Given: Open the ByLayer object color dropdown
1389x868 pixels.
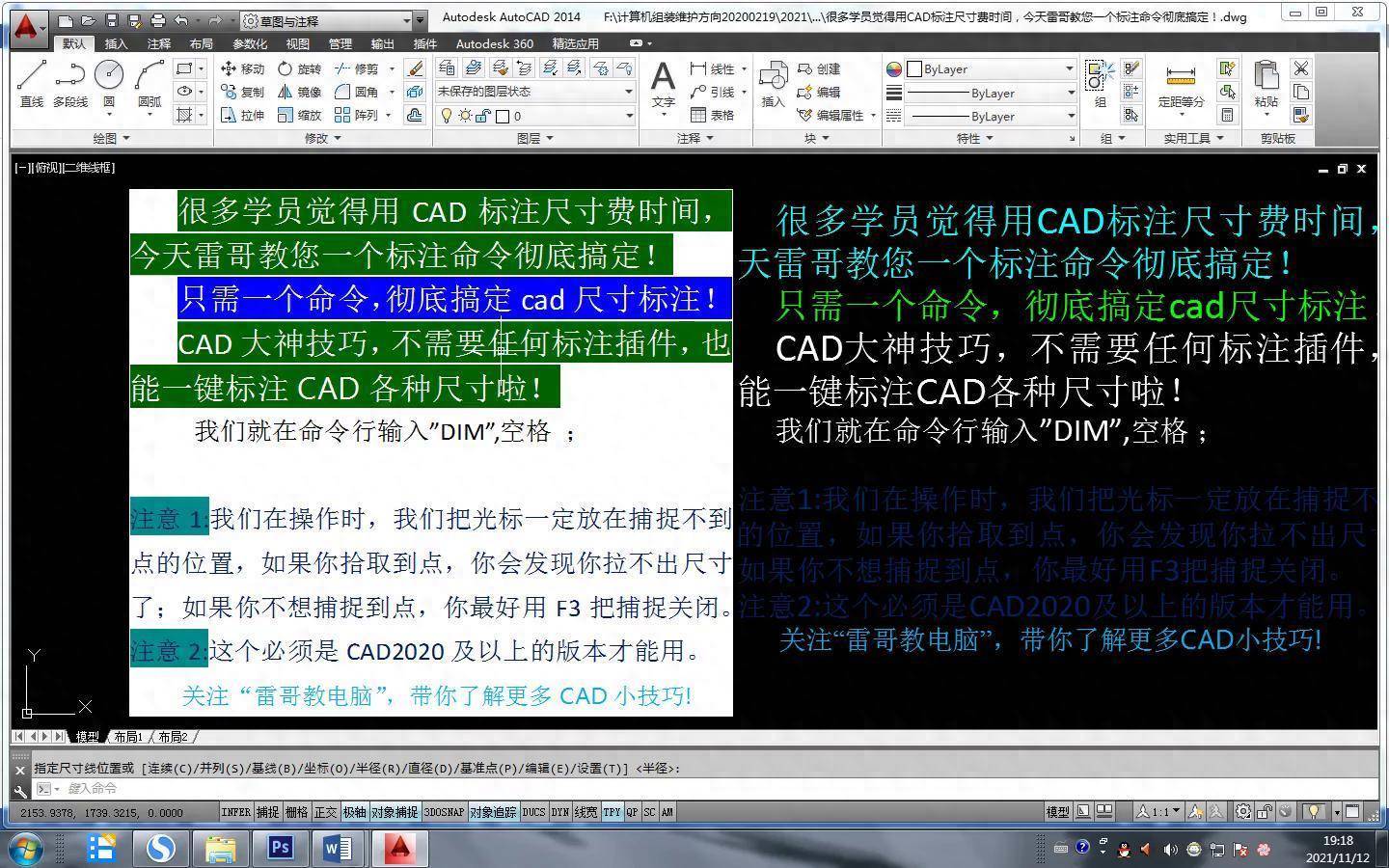Looking at the screenshot, I should coord(981,68).
